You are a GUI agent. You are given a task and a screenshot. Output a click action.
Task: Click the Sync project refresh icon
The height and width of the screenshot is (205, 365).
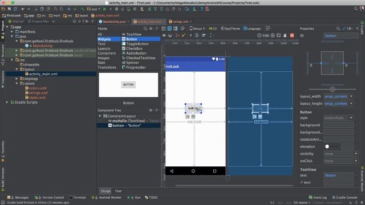pyautogui.click(x=15, y=9)
